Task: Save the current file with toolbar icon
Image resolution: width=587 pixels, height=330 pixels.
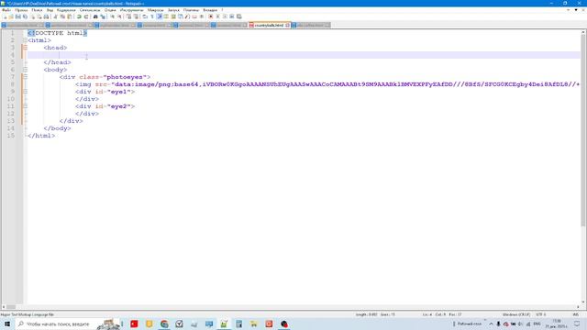Action: pyautogui.click(x=18, y=16)
